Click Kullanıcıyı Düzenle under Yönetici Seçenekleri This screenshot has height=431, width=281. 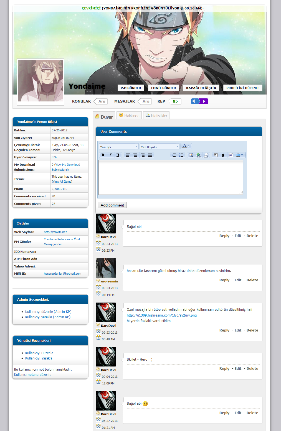tap(39, 353)
